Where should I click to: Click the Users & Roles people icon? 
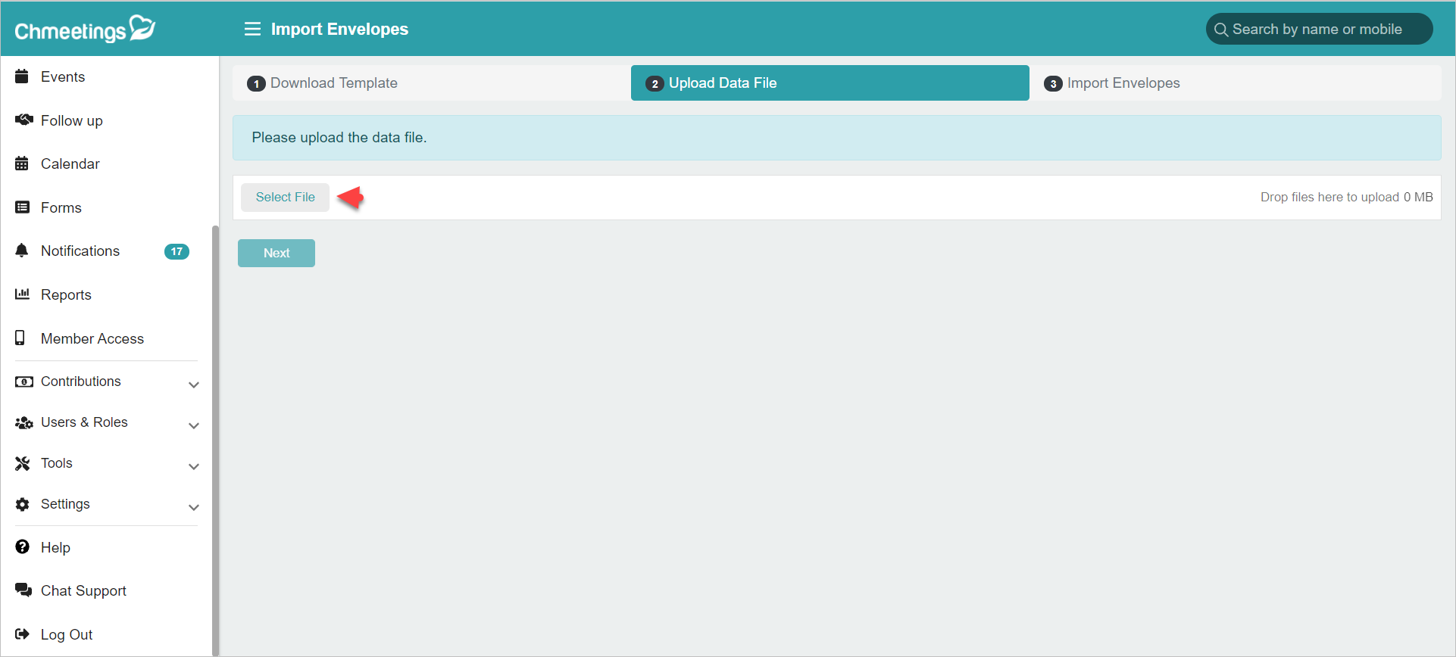click(24, 422)
